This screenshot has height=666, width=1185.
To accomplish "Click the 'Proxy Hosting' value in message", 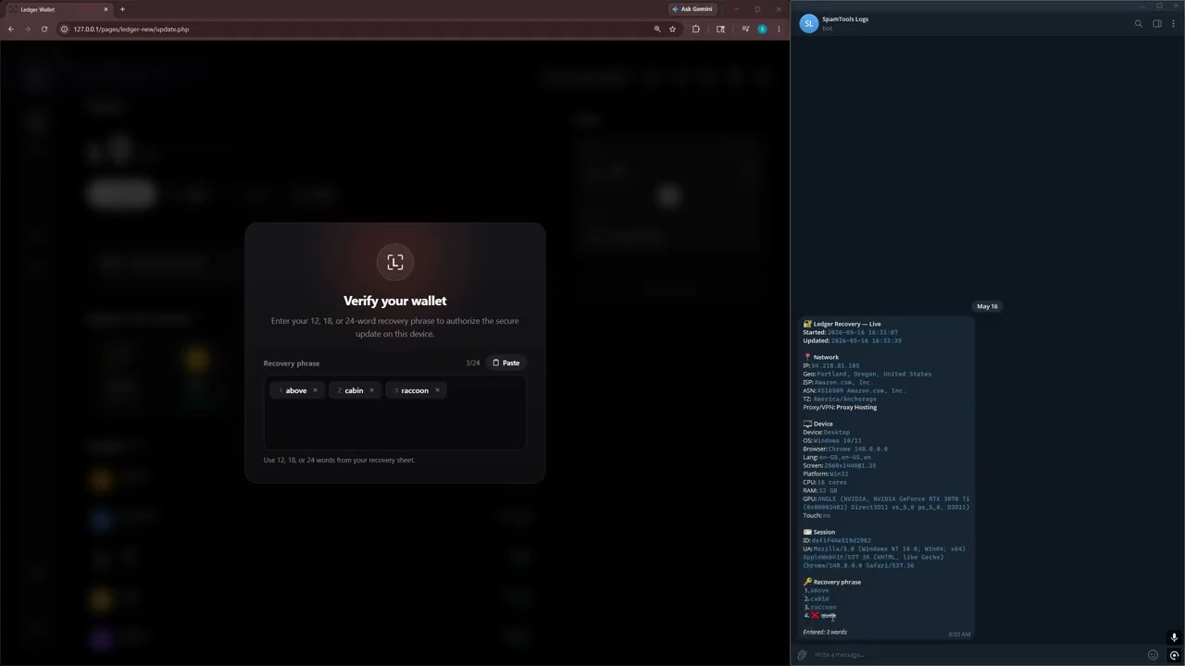I will (x=856, y=407).
